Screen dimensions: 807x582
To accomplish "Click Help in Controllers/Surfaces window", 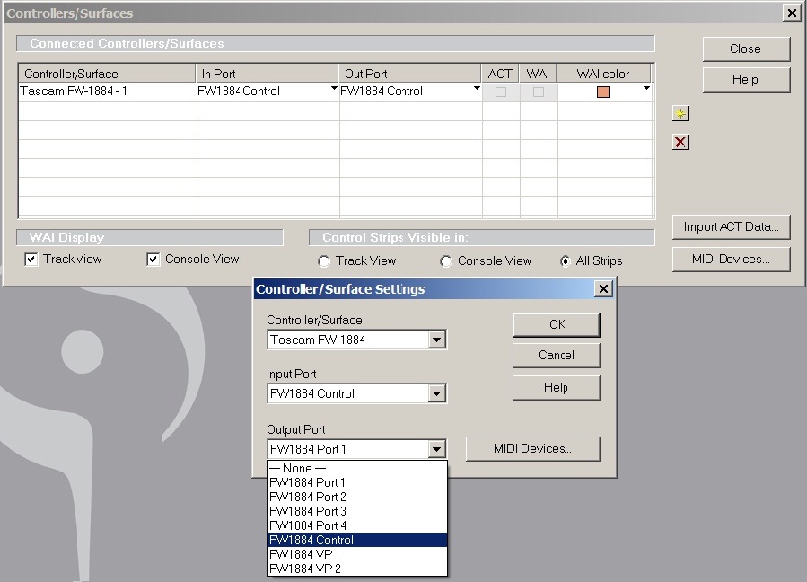I will (x=746, y=79).
